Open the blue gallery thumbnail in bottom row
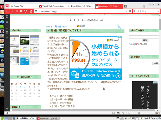Screen dimensions: 161x120 24,60
